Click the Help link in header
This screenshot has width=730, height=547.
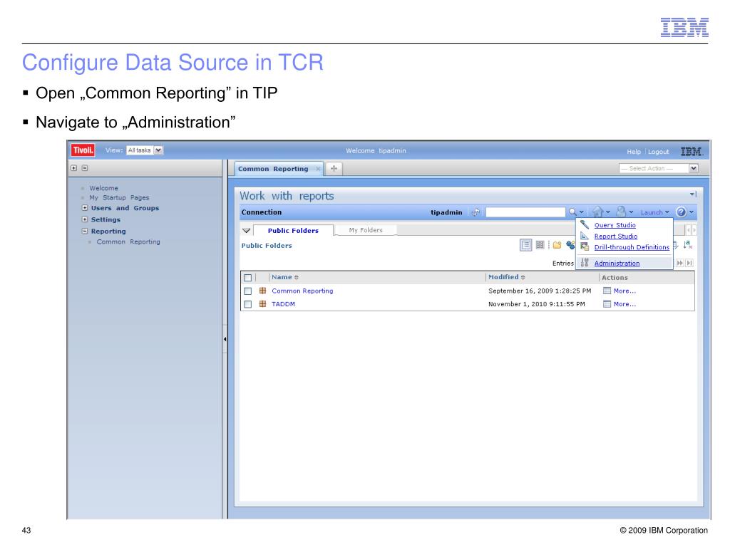634,152
